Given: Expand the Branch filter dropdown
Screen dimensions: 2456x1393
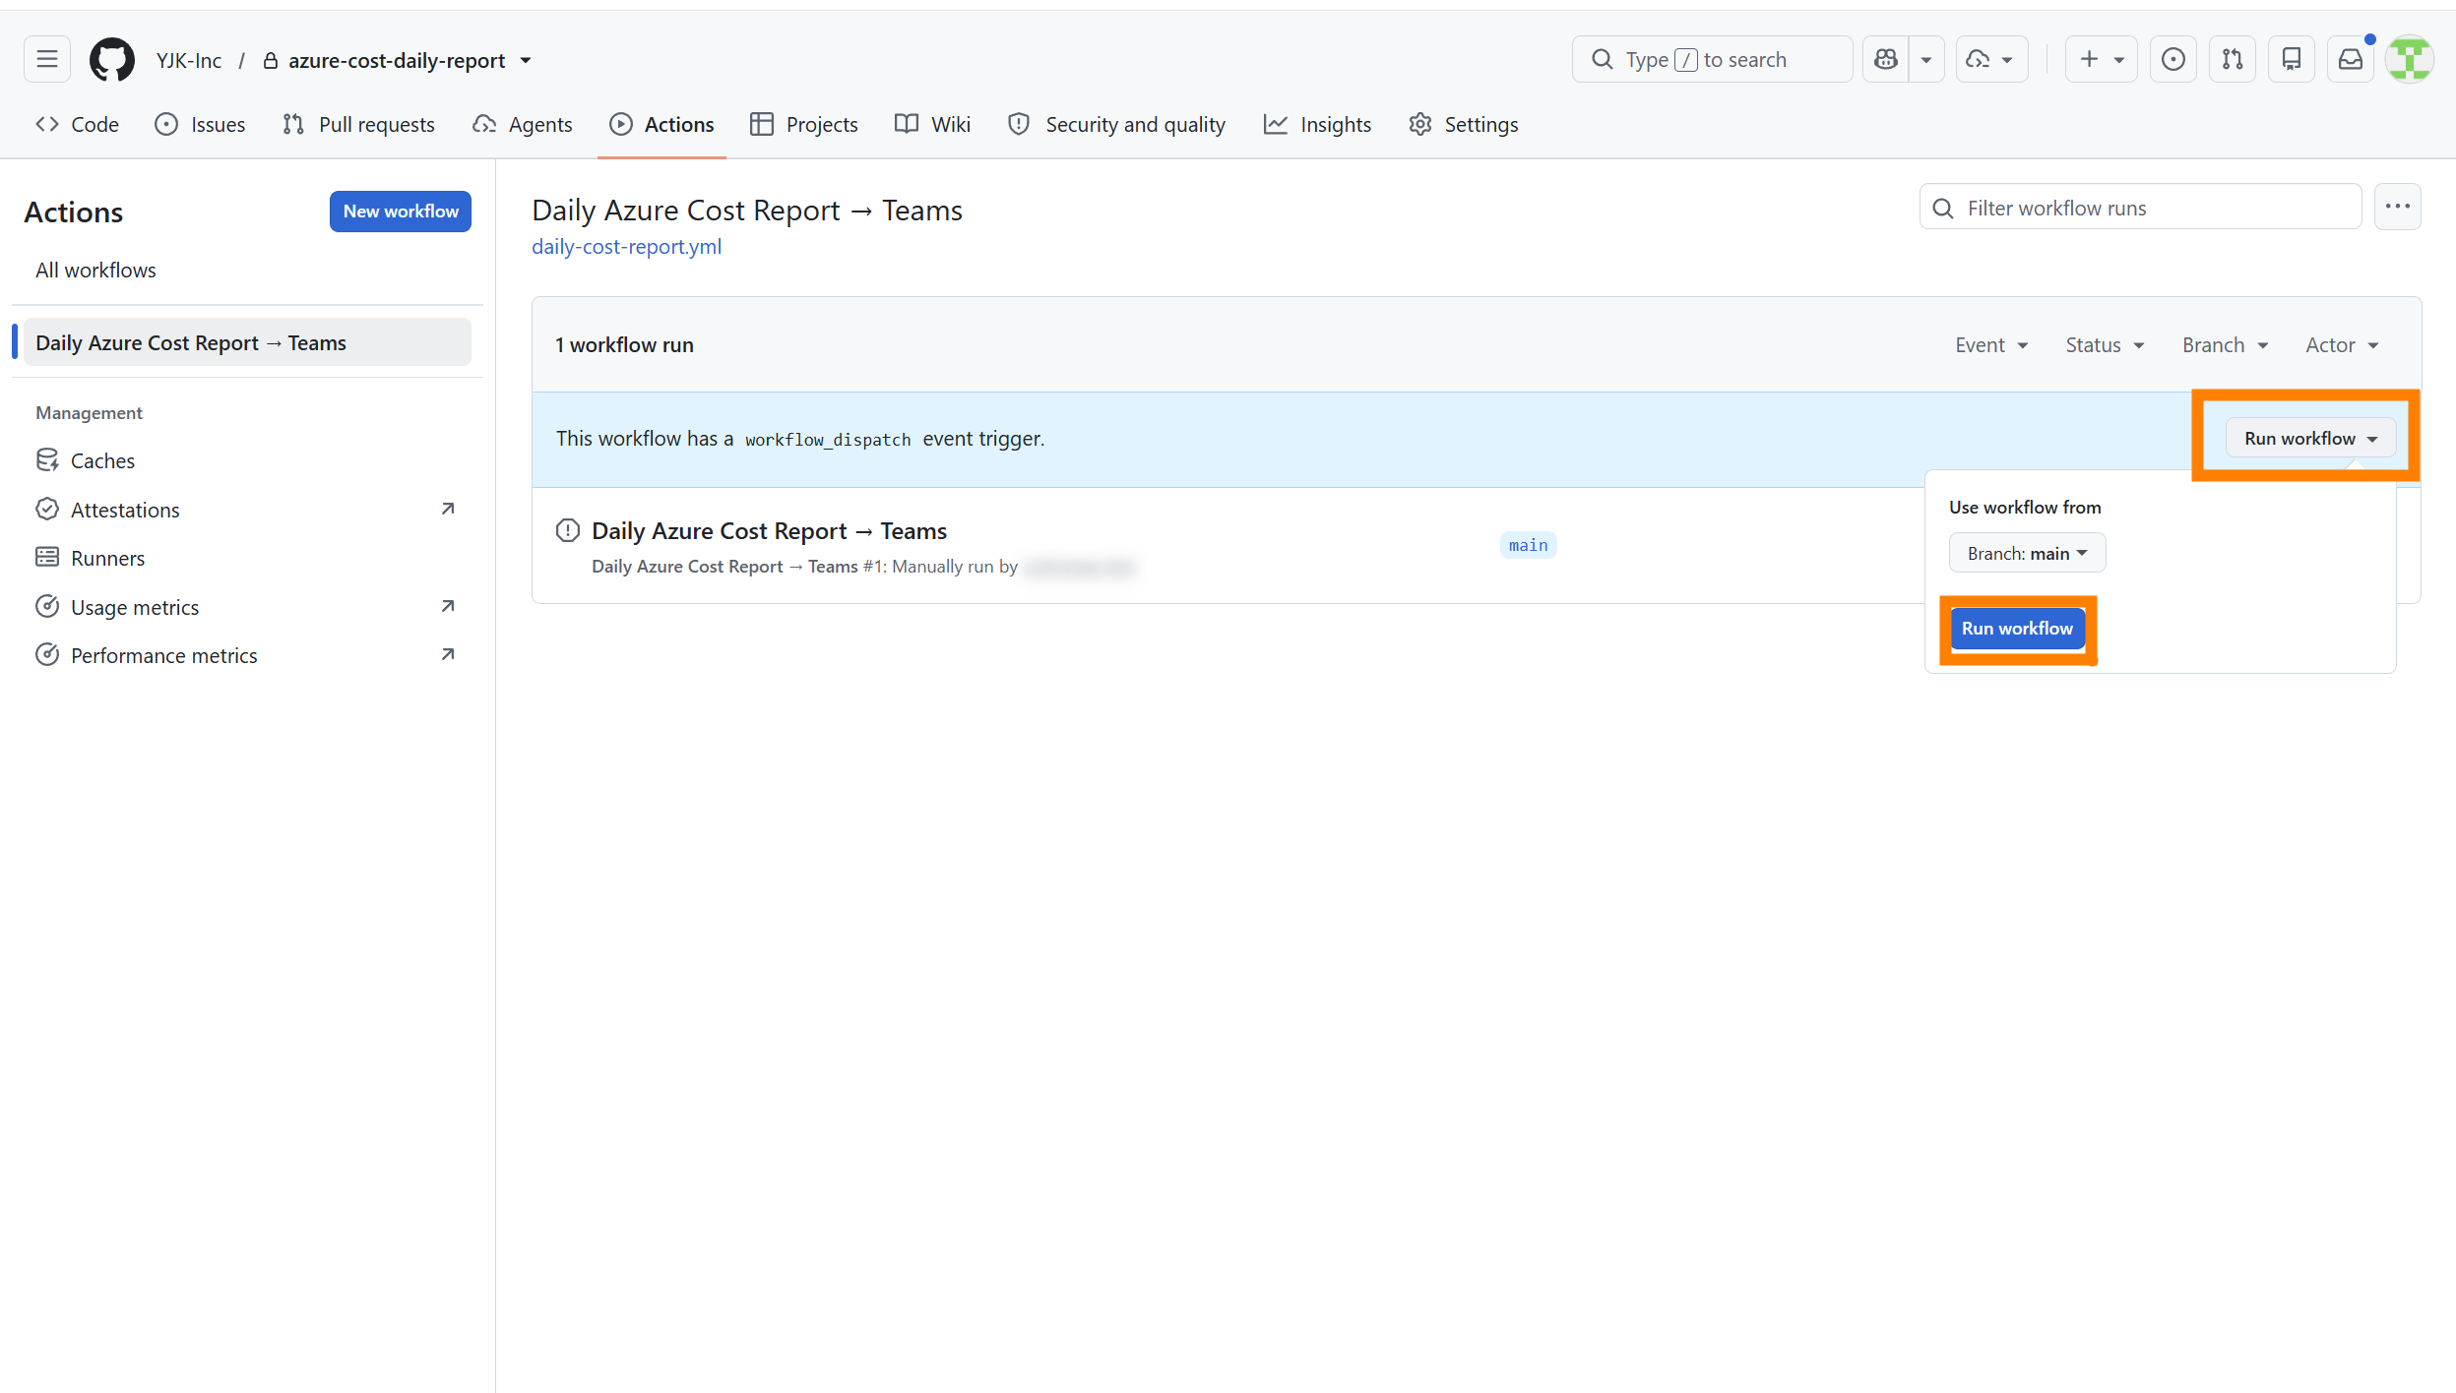Looking at the screenshot, I should point(2225,345).
